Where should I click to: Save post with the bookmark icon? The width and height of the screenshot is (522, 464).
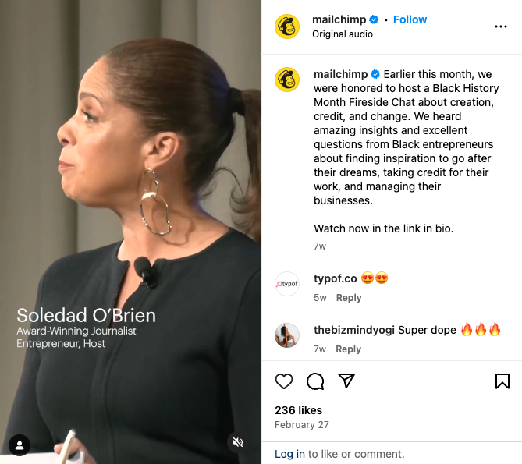point(502,381)
